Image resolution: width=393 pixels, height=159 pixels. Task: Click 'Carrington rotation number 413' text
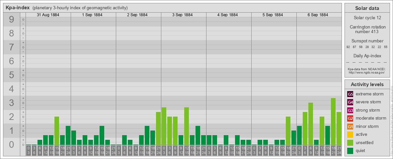click(x=368, y=29)
